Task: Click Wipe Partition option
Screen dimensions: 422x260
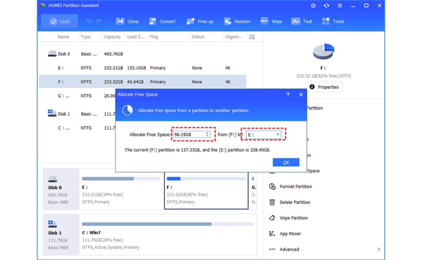Action: [294, 218]
